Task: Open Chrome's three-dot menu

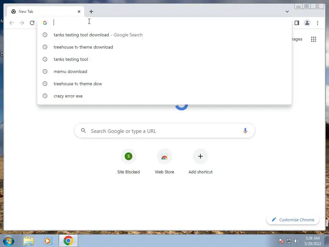Action: (x=317, y=23)
